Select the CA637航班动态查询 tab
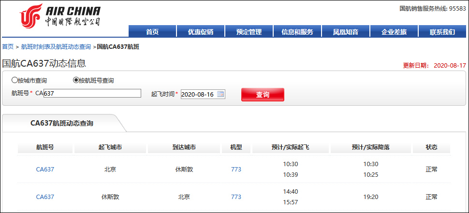469x213 pixels. coord(62,123)
